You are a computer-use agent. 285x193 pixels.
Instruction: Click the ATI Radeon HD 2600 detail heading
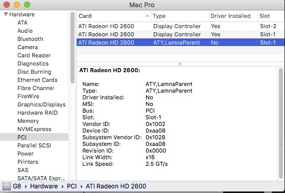pyautogui.click(x=110, y=70)
